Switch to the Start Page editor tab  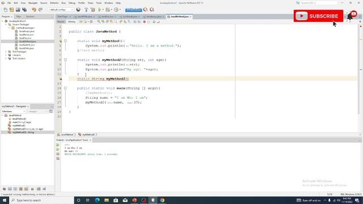coord(62,16)
